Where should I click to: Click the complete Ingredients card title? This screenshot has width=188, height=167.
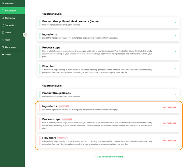[49, 34]
